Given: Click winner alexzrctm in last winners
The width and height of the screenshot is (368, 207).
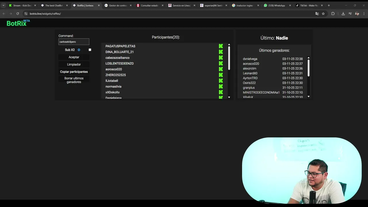Looking at the screenshot, I should [250, 68].
